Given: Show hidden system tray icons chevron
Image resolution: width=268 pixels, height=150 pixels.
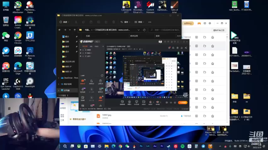Looking at the screenshot, I should point(220,146).
